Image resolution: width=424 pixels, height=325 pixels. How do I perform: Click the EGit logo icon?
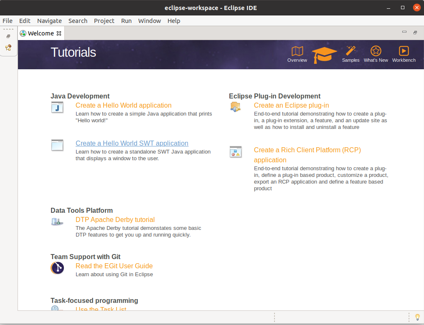(x=57, y=268)
